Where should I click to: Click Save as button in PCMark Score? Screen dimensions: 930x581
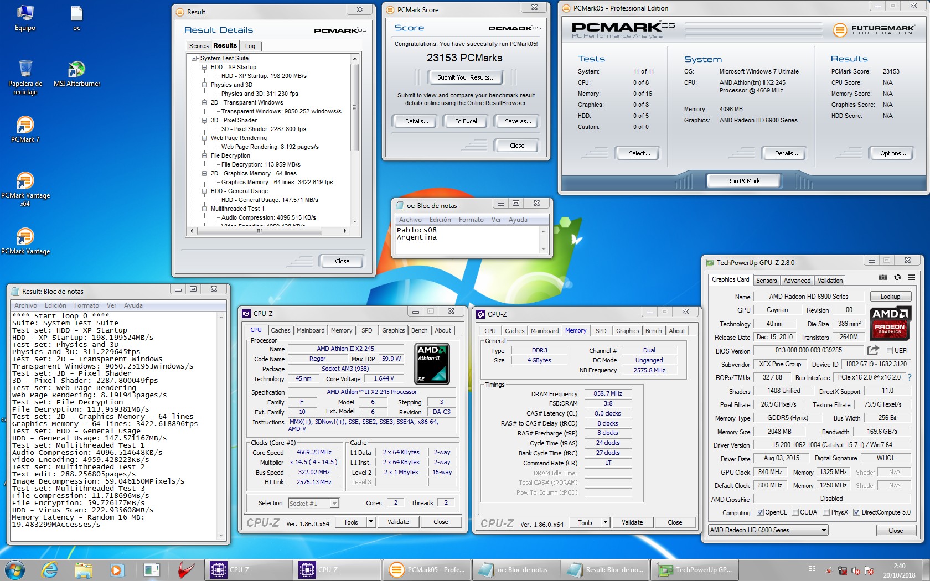click(x=518, y=121)
